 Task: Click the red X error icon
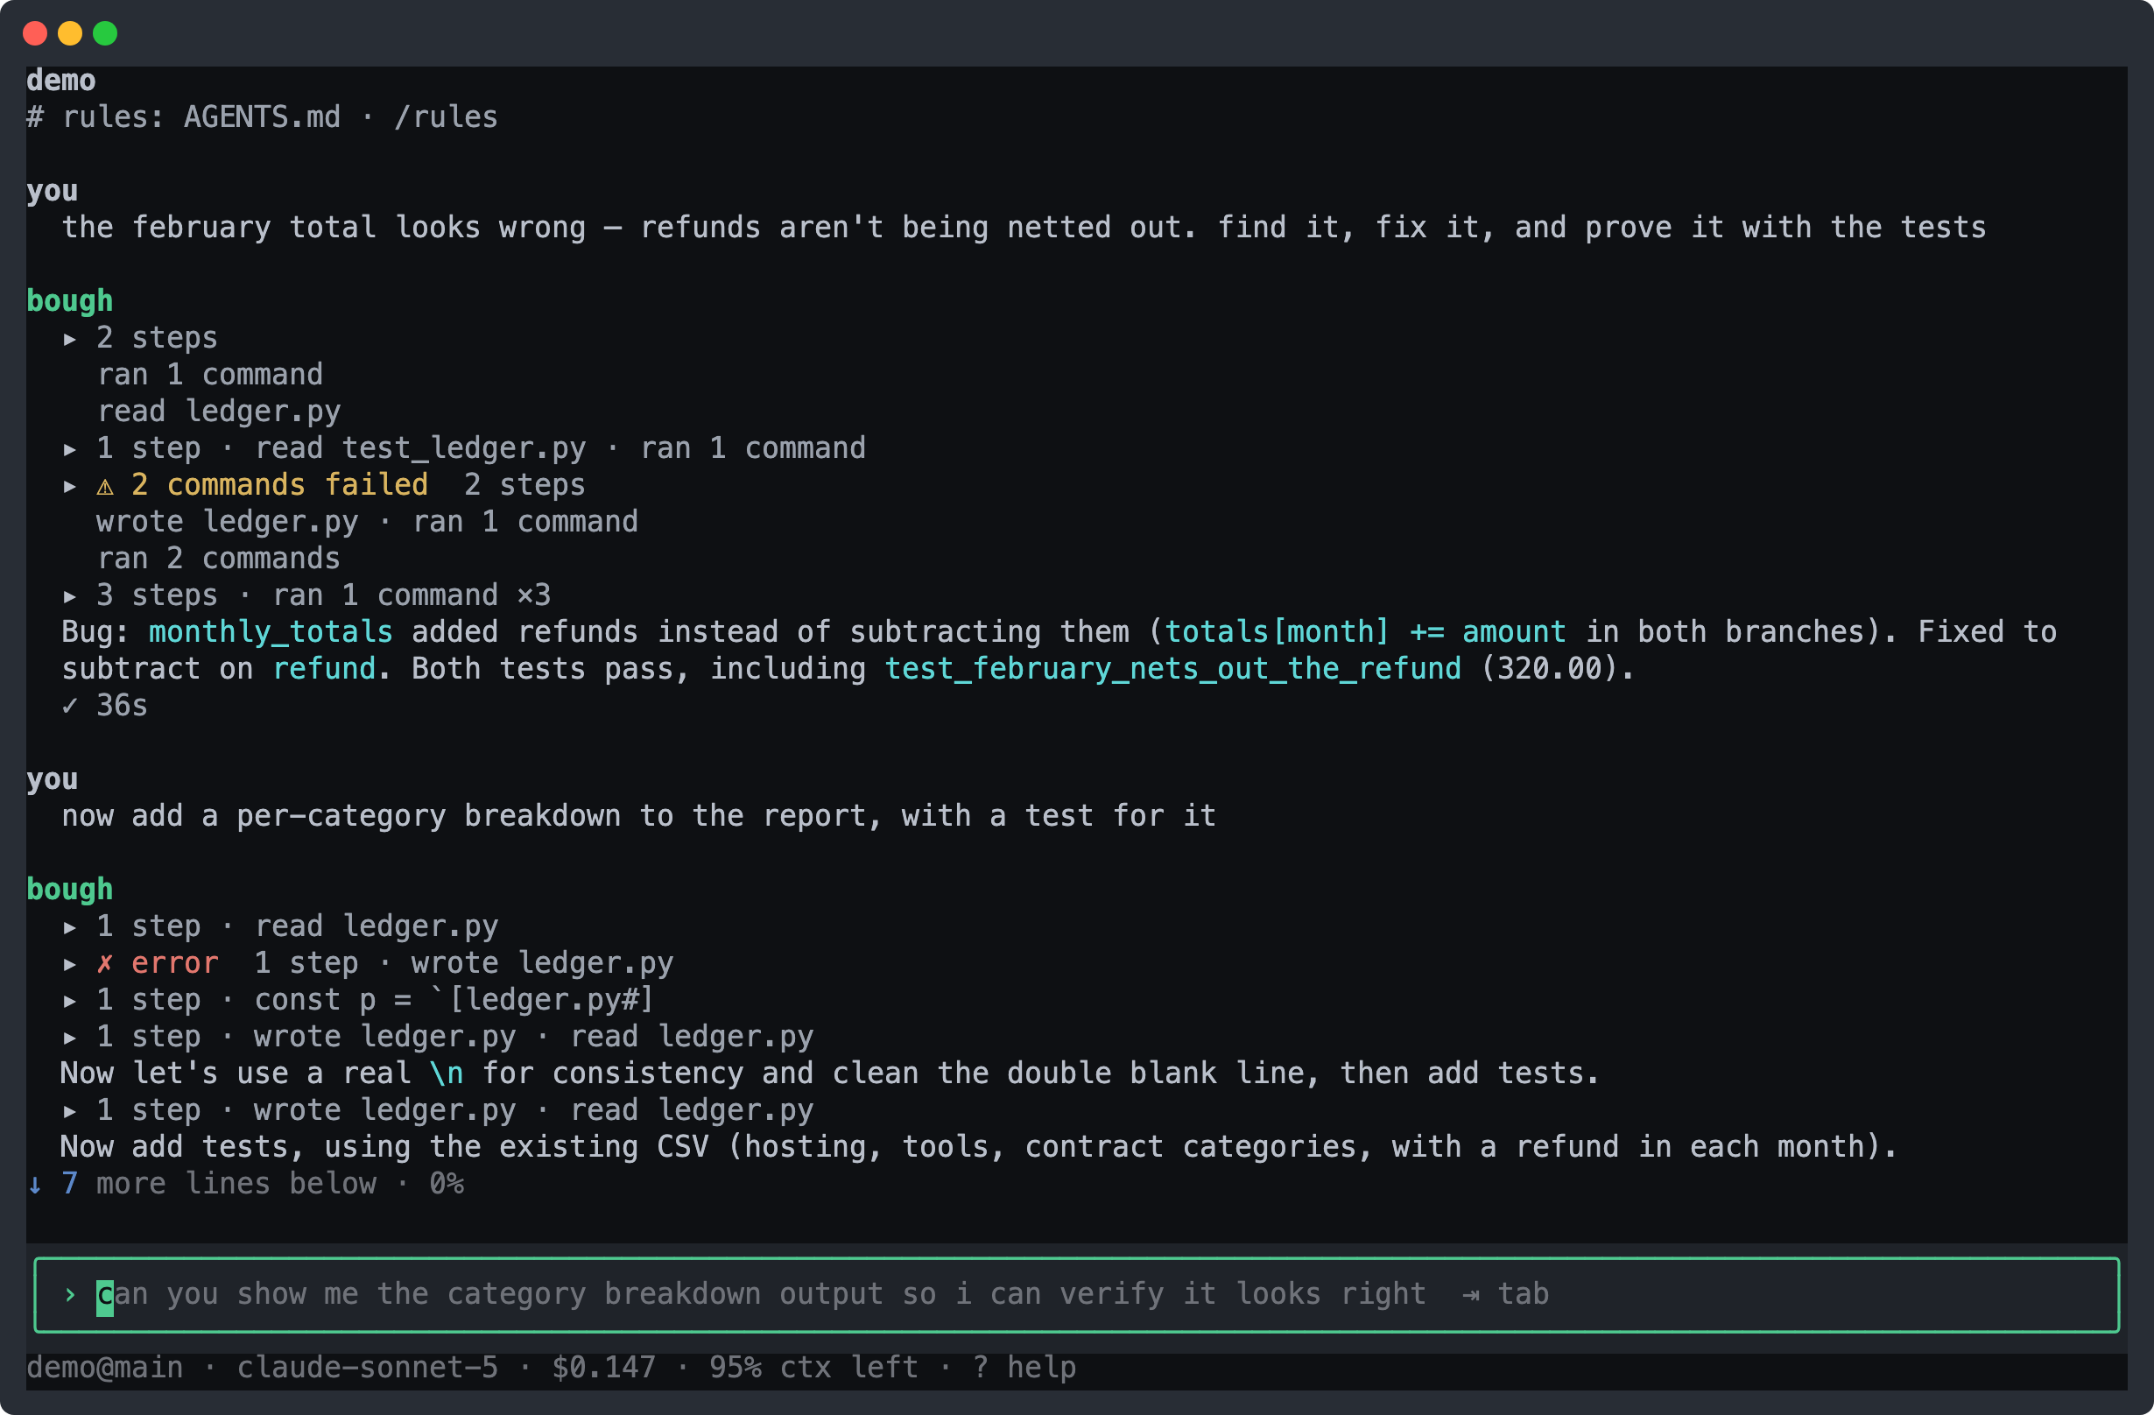pos(105,963)
